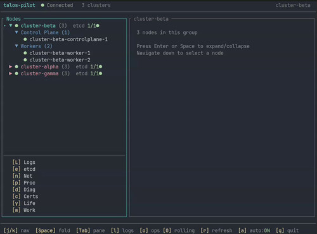Click the Workers (2) group label
Viewport: 317px width, 234px height.
pos(36,46)
